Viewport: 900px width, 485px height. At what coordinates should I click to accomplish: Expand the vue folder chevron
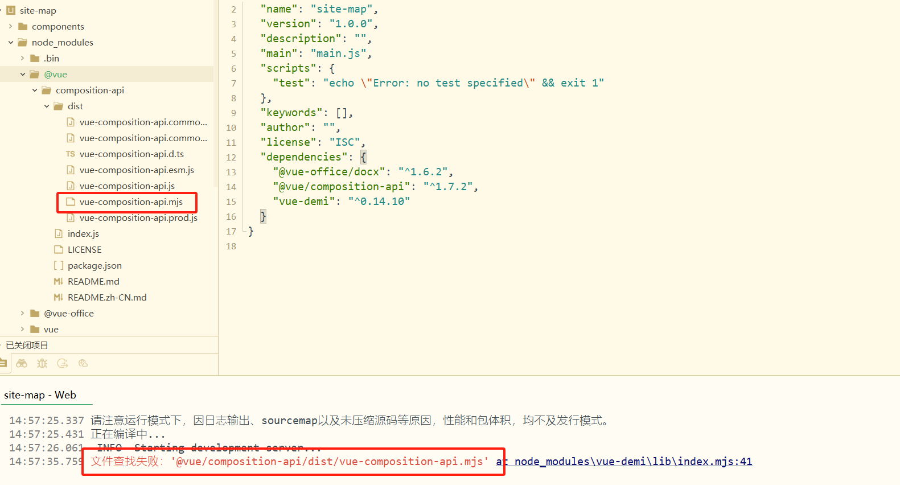[x=22, y=329]
